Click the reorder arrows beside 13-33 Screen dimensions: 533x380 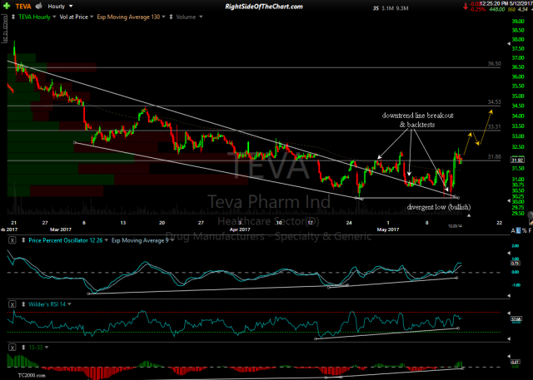point(23,347)
